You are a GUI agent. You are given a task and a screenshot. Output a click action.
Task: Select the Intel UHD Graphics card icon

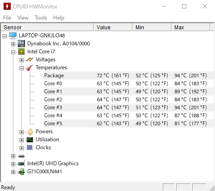coord(21,163)
